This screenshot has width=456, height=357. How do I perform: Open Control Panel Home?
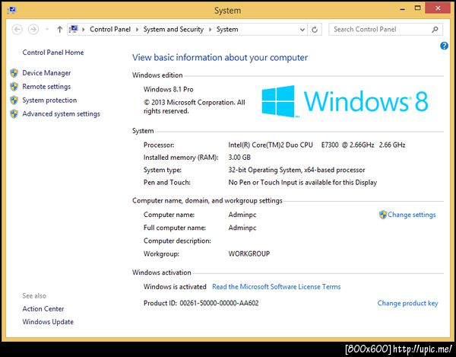point(53,53)
